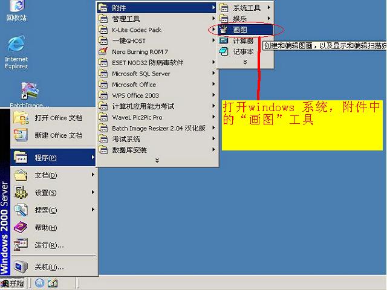This screenshot has width=387, height=290.
Task: Click the K-Lite Codec Pack folder icon
Action: coord(103,30)
